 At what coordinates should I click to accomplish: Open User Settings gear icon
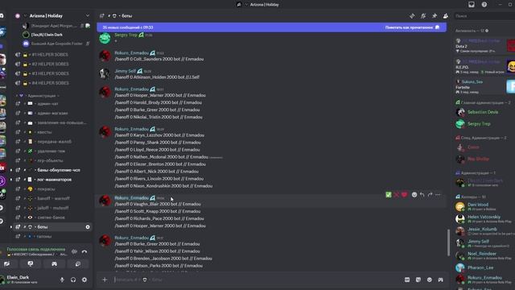point(84,280)
